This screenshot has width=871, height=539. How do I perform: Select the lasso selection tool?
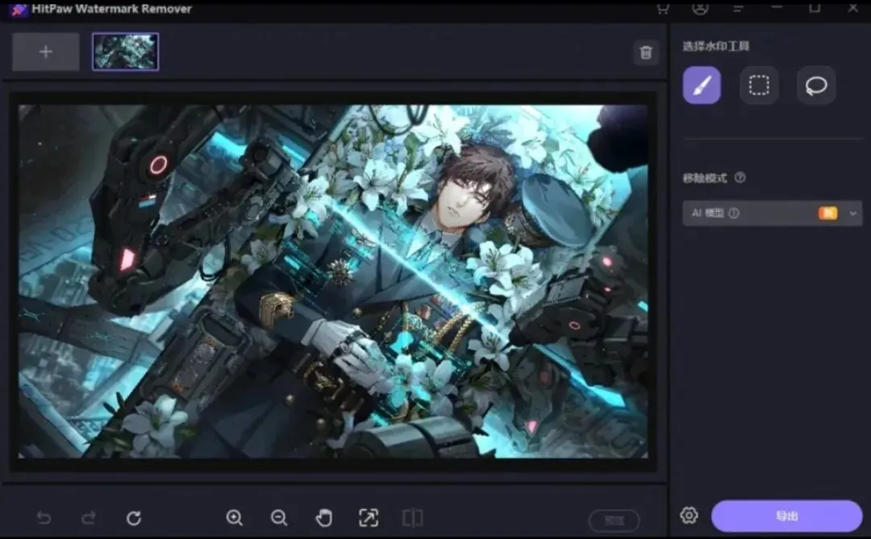coord(816,85)
